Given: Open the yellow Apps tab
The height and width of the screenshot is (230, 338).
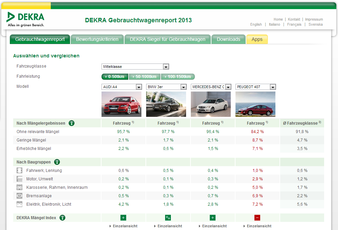Looking at the screenshot, I should (257, 40).
